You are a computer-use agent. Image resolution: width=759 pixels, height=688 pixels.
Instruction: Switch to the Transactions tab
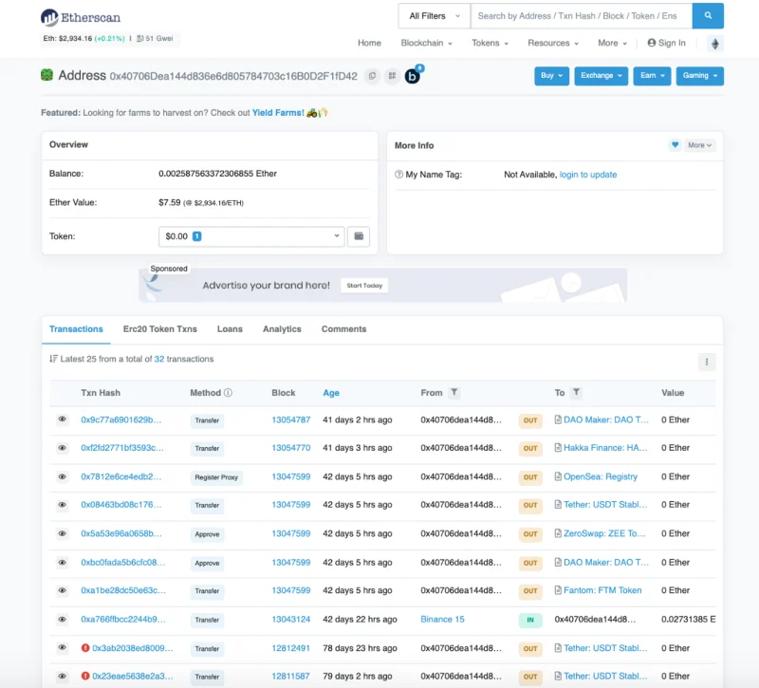tap(76, 329)
